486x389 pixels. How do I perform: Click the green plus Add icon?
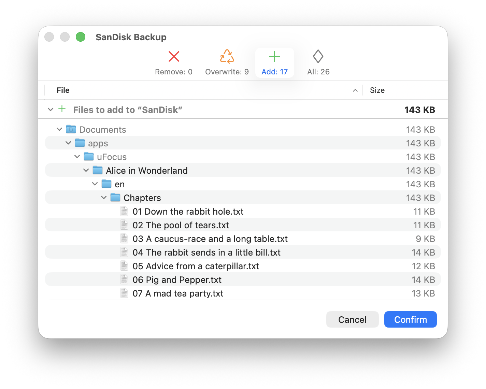point(274,57)
